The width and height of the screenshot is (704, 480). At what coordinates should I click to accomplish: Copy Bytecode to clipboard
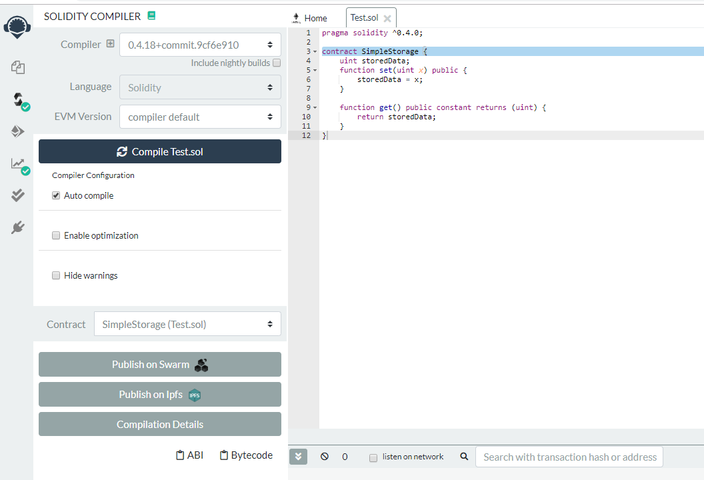(246, 455)
